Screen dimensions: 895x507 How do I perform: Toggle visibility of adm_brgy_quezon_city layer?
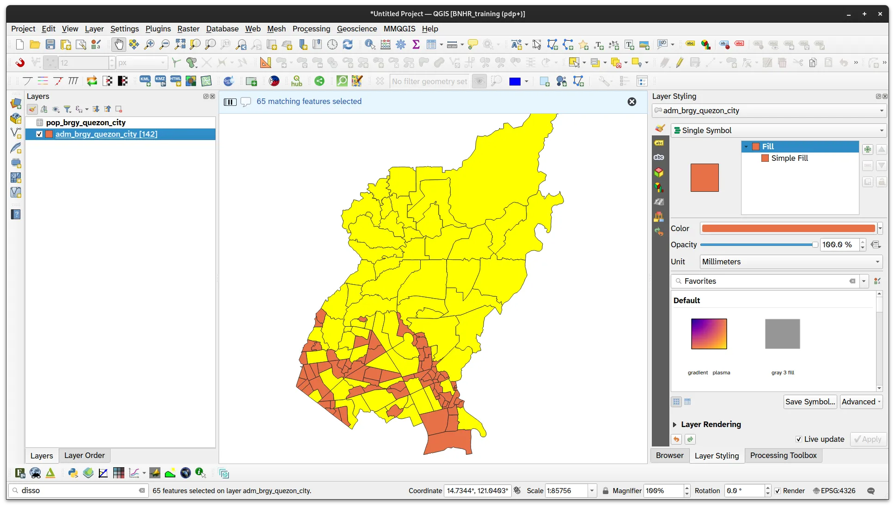click(39, 134)
